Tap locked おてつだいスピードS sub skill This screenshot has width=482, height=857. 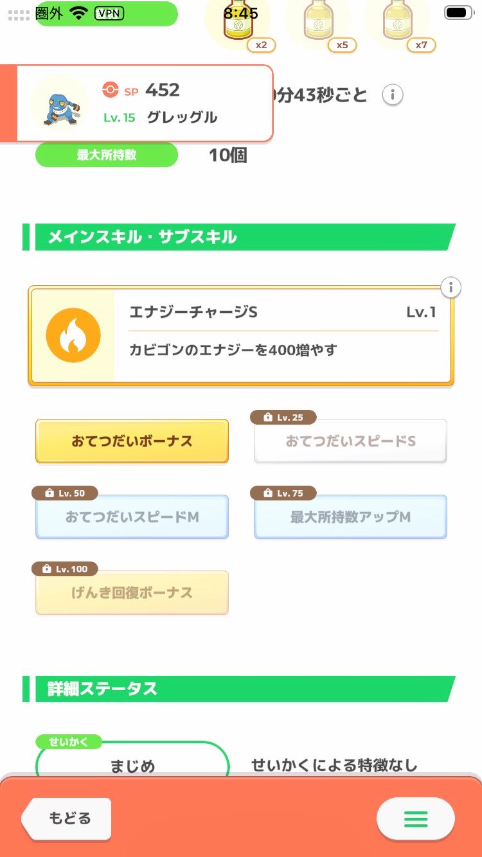pyautogui.click(x=350, y=441)
